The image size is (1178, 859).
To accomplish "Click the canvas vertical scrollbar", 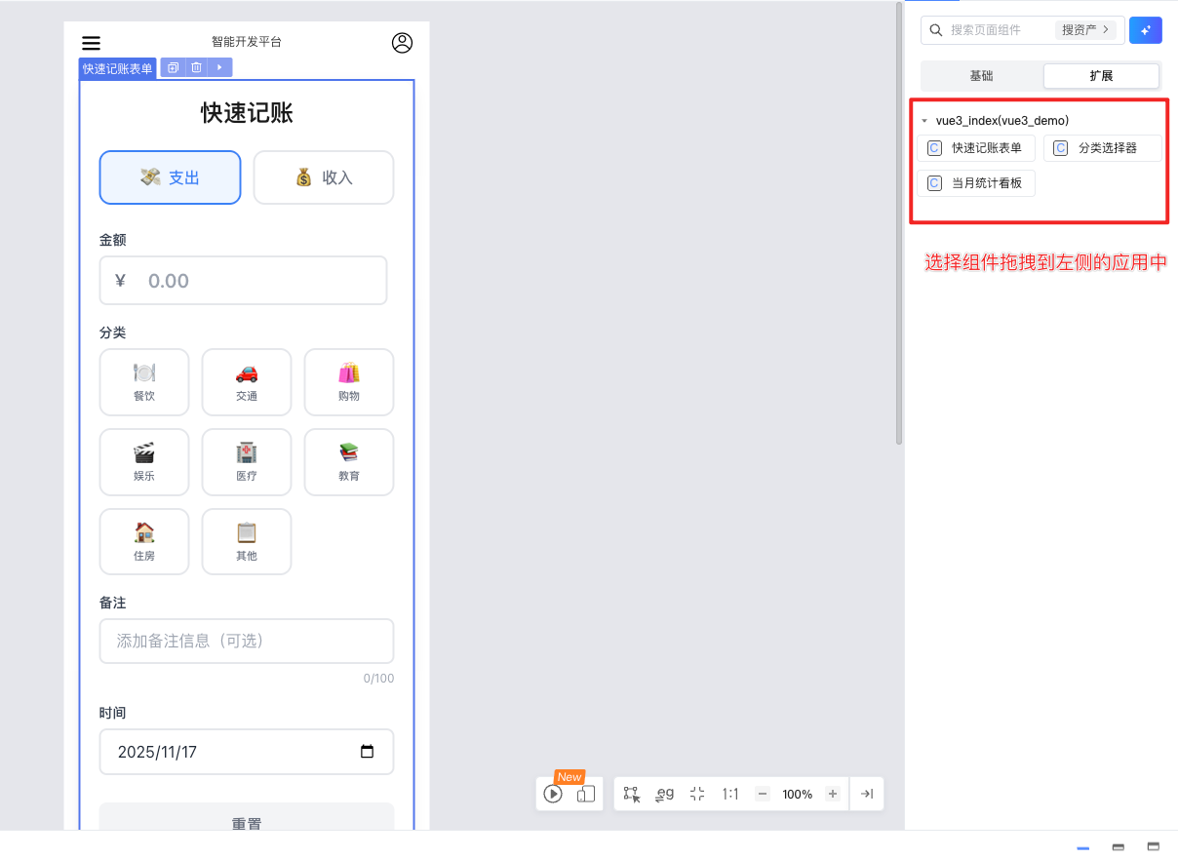I will coord(899,224).
